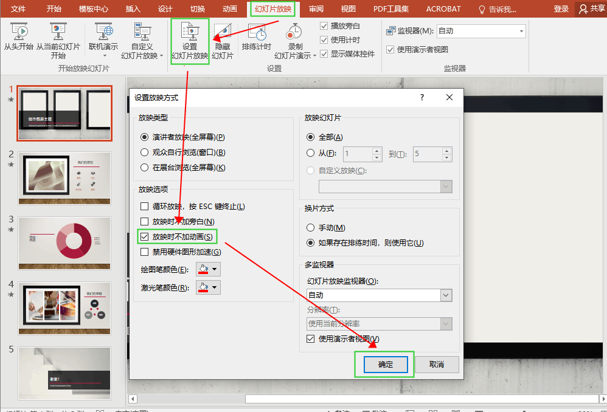Expand 自定义幻灯片放映 dropdown arrow
Screen dimensions: 607x412
tap(161, 56)
